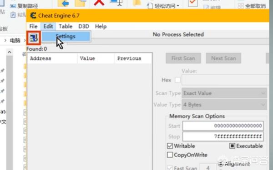The height and width of the screenshot is (170, 273).
Task: Open the Value Type 4 Bytes dropdown
Action: [224, 105]
